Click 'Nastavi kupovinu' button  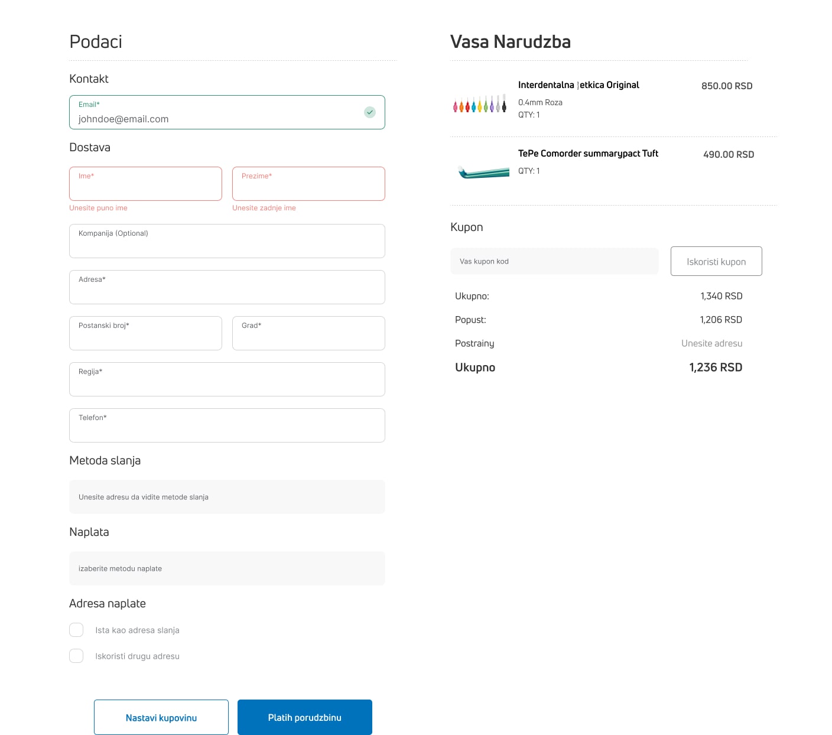coord(161,717)
